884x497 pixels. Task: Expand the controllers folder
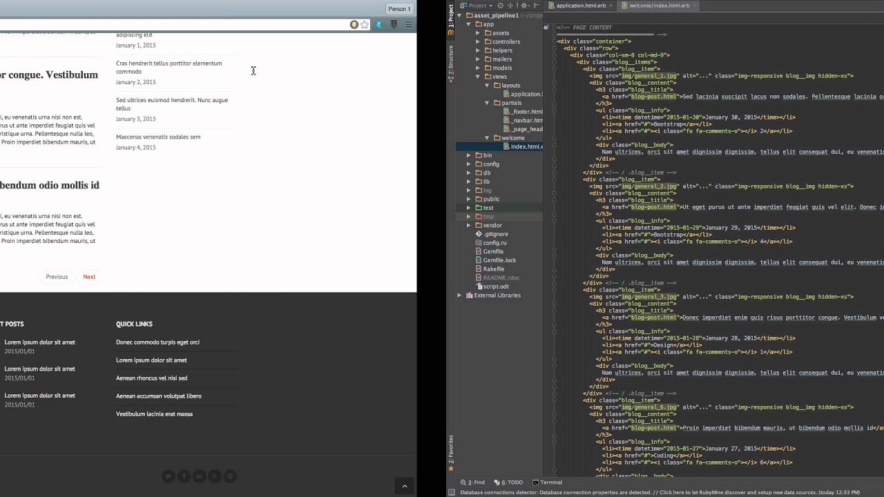[478, 41]
